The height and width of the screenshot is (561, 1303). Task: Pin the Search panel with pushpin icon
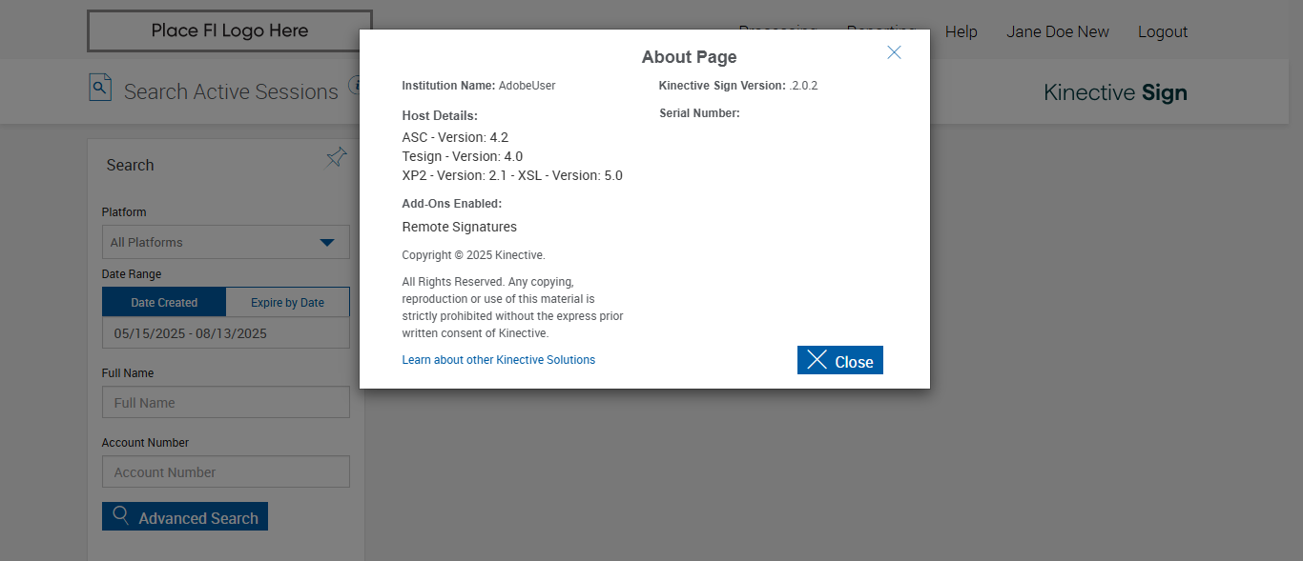[337, 157]
